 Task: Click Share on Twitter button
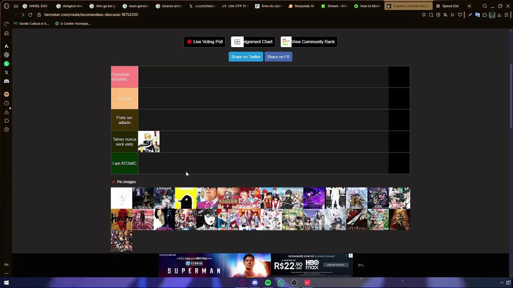click(x=246, y=57)
